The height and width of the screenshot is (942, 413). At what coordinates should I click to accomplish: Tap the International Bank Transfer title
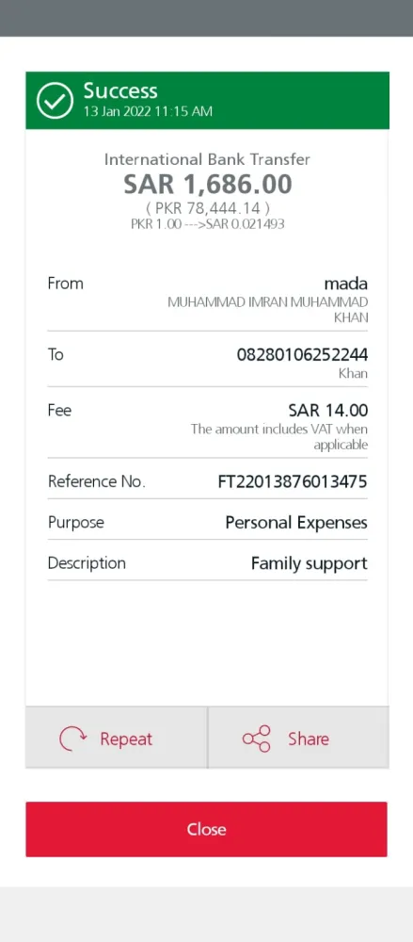click(x=207, y=159)
